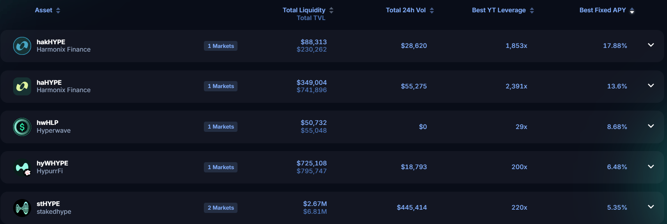Click hwHLP's 1 Markets badge
This screenshot has width=667, height=224.
click(221, 127)
